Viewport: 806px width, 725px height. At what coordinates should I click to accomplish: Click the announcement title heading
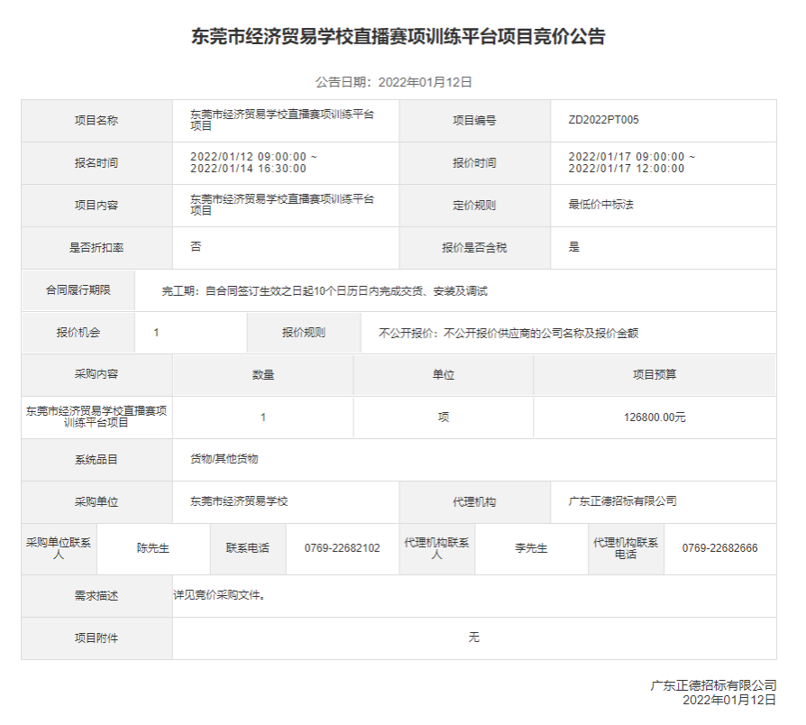coord(398,36)
